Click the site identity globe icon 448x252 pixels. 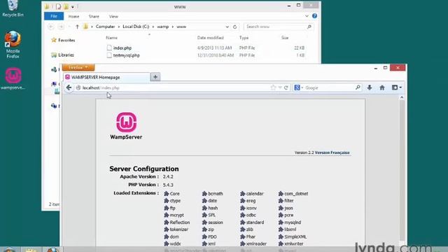point(78,87)
